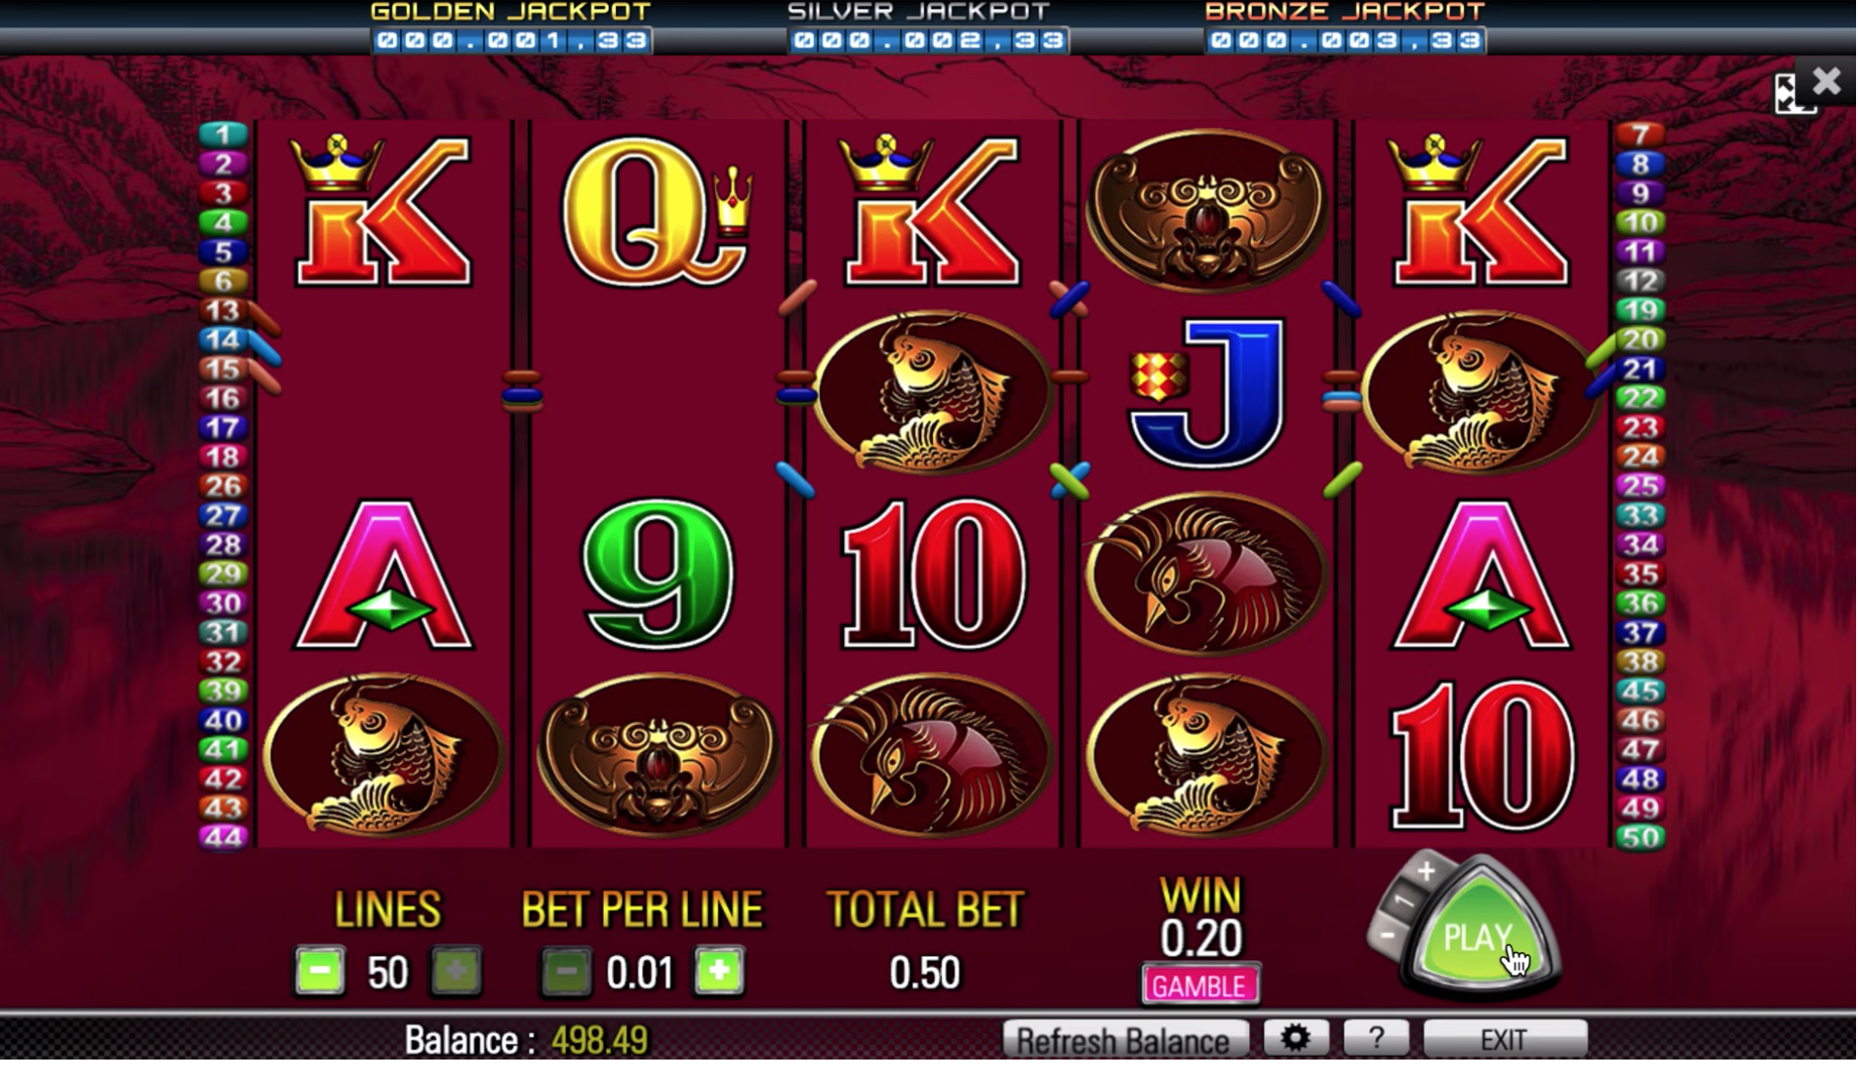The width and height of the screenshot is (1858, 1081).
Task: Click the pink GAMBLE button
Action: pos(1200,985)
